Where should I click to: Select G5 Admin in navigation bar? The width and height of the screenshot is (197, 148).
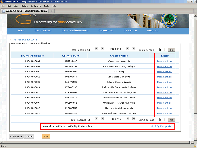[130, 31]
